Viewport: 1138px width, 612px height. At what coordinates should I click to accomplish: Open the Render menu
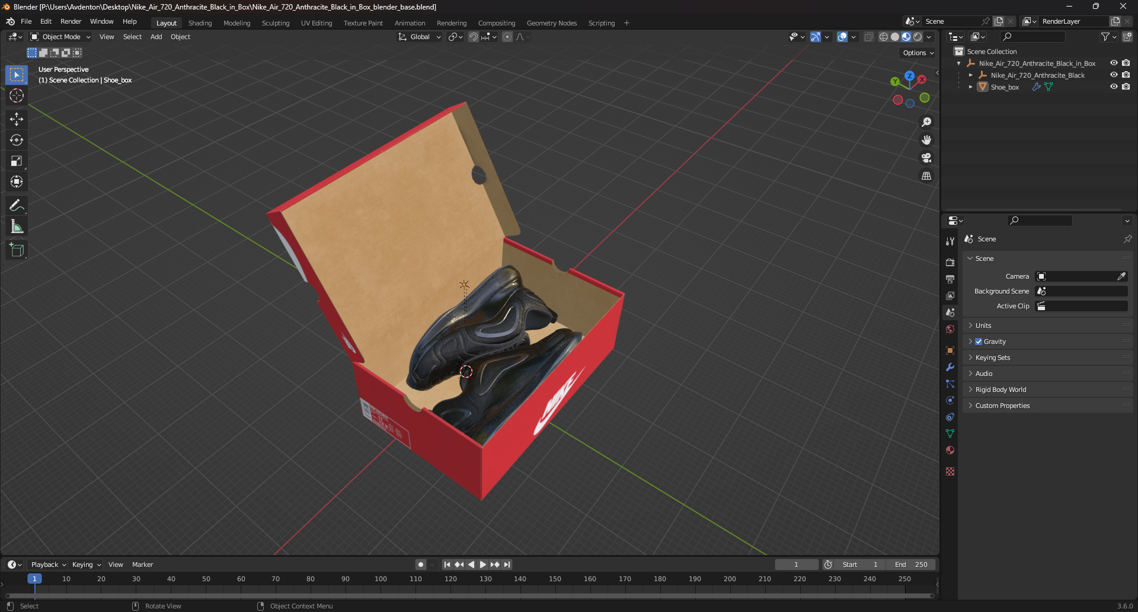coord(71,21)
